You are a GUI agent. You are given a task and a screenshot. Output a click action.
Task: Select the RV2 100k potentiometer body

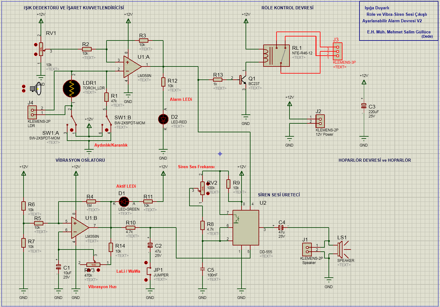point(202,188)
